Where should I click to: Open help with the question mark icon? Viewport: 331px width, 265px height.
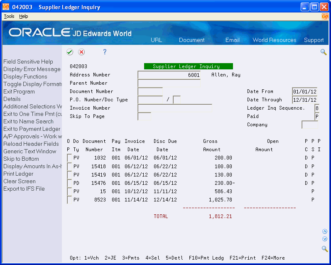click(x=105, y=52)
